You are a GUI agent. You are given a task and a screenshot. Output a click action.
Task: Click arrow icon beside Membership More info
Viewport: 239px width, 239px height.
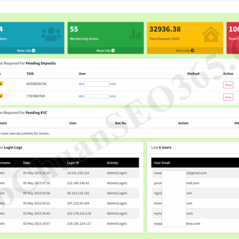(x=113, y=50)
